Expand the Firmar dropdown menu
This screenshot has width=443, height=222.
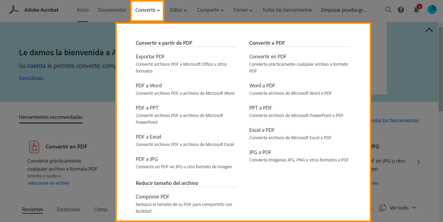coord(243,10)
